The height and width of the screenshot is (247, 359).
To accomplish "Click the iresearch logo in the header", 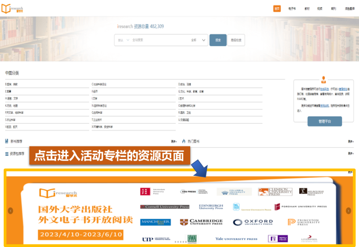I will pos(12,9).
